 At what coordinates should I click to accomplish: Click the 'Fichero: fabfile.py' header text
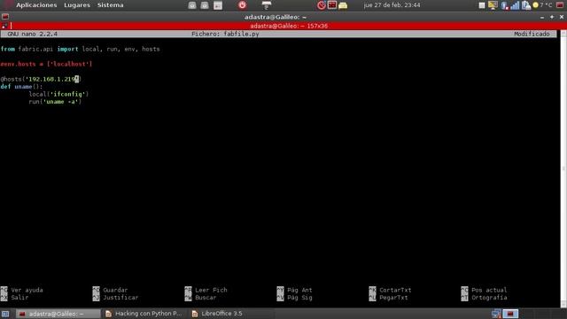click(x=225, y=34)
